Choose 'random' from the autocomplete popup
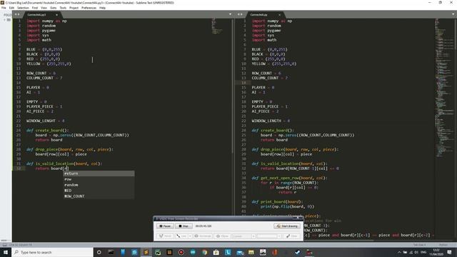The height and width of the screenshot is (257, 457). pyautogui.click(x=99, y=185)
